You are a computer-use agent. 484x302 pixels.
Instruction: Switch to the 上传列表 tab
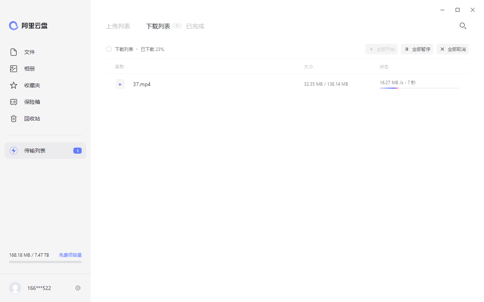click(118, 26)
